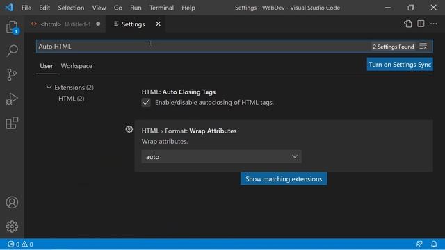Switch to the Untitled-1 html tab
The image size is (445, 250).
click(65, 24)
